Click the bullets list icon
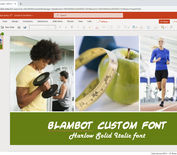The height and width of the screenshot is (155, 177). [111, 27]
